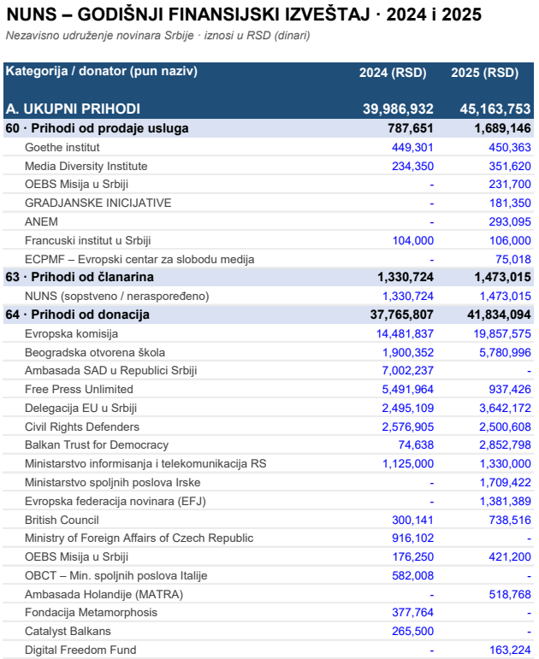Screen dimensions: 539x659
Task: Select 'Francuski institut u Srbiji' label
Action: point(88,241)
